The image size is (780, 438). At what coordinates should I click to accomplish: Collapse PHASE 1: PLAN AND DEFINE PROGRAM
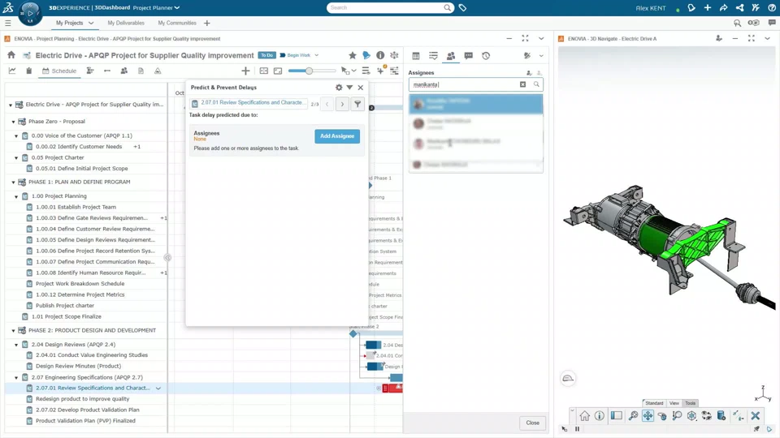(14, 182)
